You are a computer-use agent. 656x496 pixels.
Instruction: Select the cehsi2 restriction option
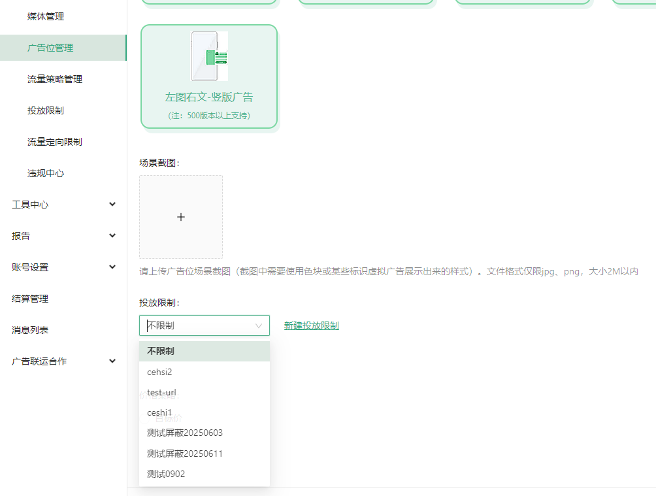[x=159, y=372]
